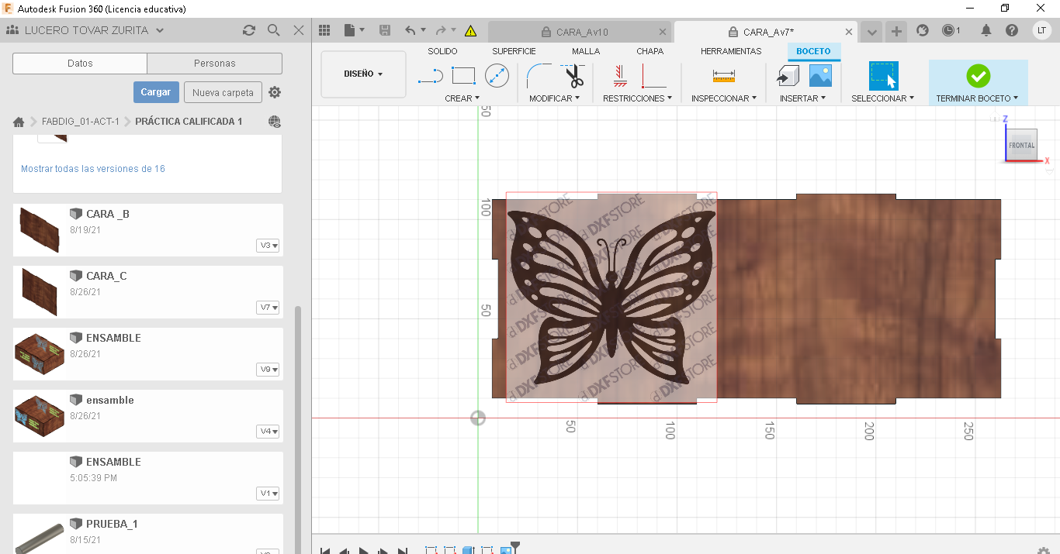
Task: Open the LT user account menu
Action: (x=1042, y=30)
